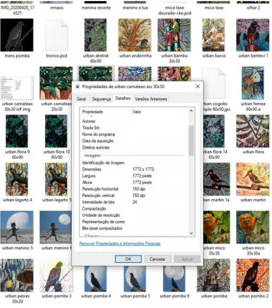Image resolution: width=272 pixels, height=308 pixels.
Task: Click the details list scrollbar thumb
Action: click(191, 140)
